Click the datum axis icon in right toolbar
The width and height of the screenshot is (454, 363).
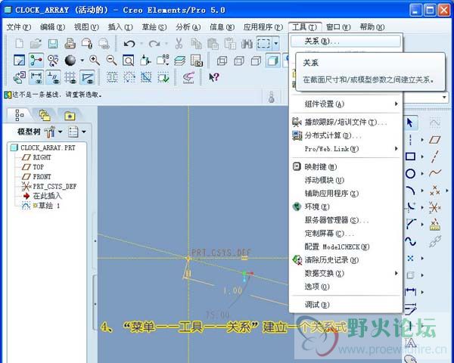pyautogui.click(x=435, y=157)
